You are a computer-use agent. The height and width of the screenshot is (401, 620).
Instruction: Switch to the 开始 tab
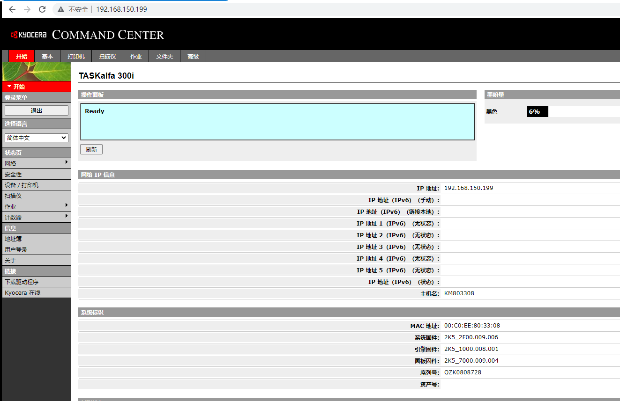click(x=22, y=56)
